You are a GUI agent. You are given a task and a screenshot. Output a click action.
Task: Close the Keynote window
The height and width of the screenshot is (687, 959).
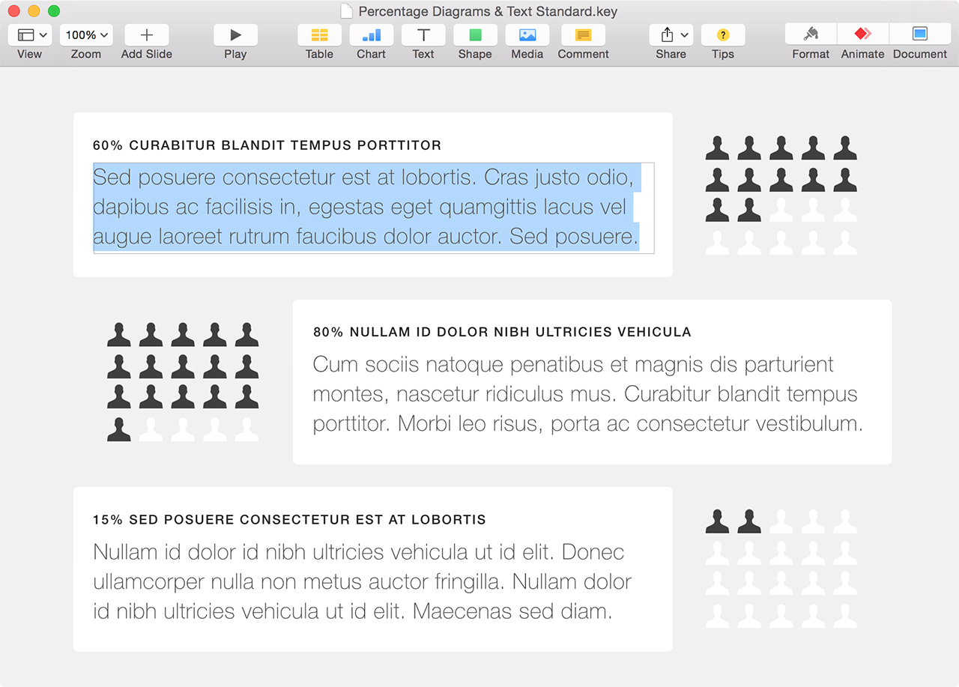(13, 11)
